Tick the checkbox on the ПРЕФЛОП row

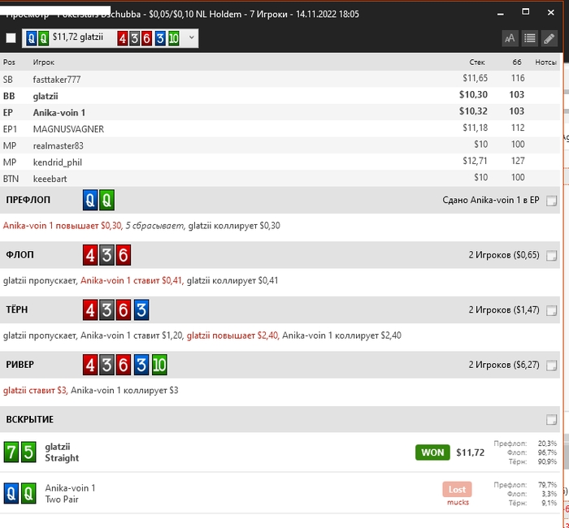[552, 201]
